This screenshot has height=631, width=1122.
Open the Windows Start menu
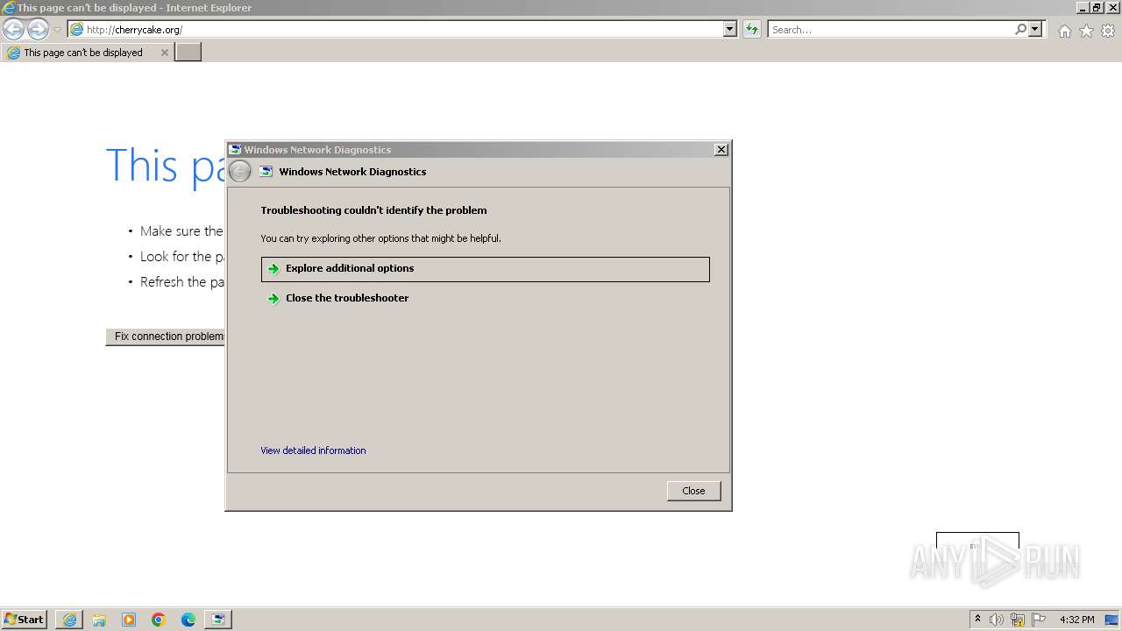click(x=24, y=620)
